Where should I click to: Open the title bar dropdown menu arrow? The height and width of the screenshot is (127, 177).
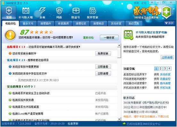click(152, 3)
